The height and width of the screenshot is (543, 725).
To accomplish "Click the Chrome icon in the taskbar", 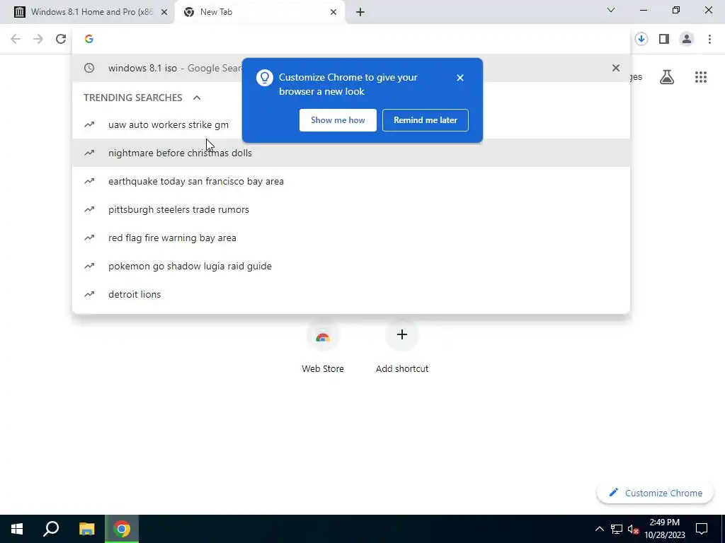I will 122,529.
